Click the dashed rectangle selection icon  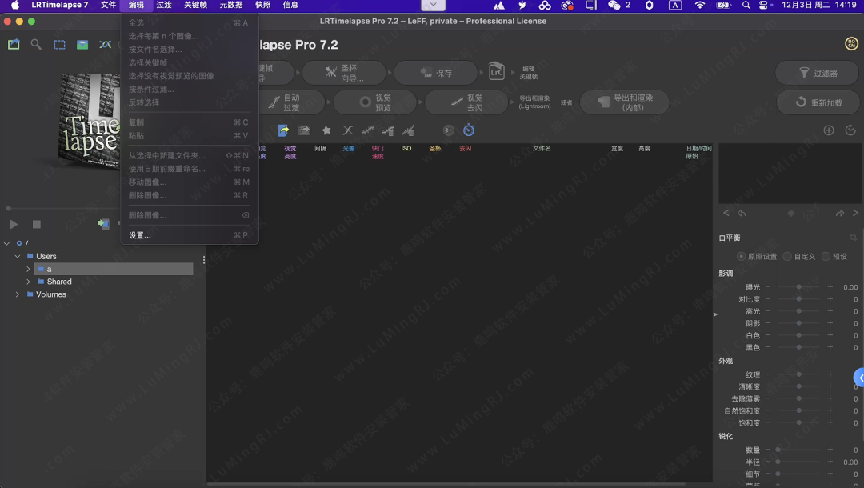59,45
